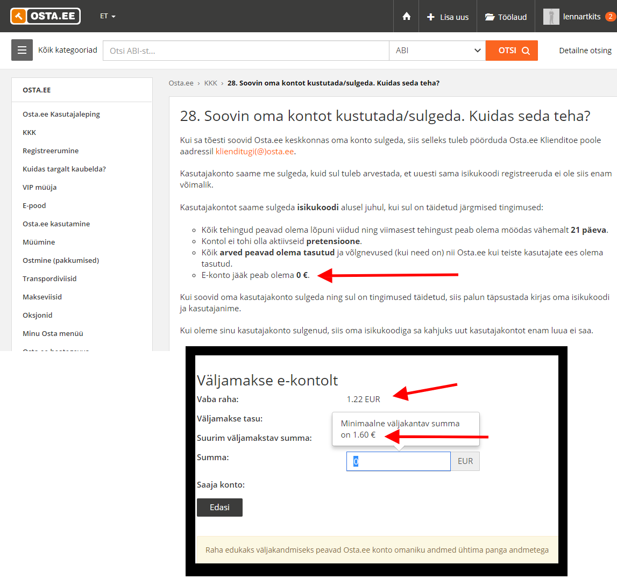Screen dimensions: 617x579
Task: Open Osta.ee Kasutajaleping sidebar item
Action: pos(61,114)
